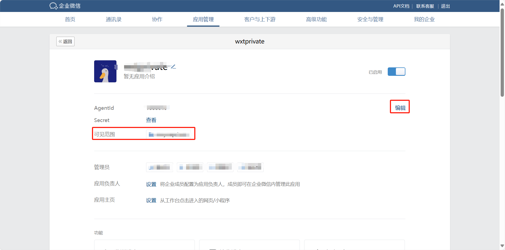Image resolution: width=505 pixels, height=250 pixels.
Task: Click the wxtprivate page title
Action: pos(250,41)
